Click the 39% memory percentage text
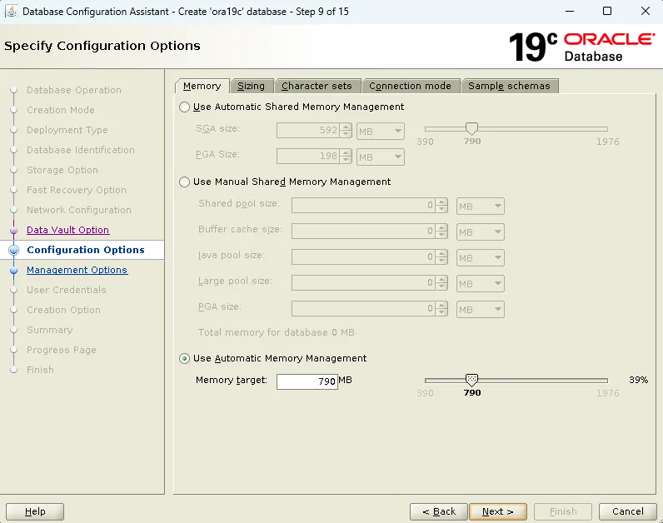Viewport: 663px width, 523px height. (x=639, y=380)
